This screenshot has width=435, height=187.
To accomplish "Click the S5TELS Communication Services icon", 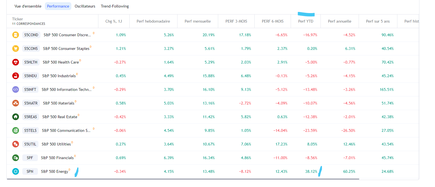I will point(15,130).
